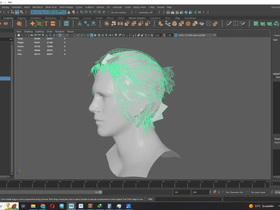Edit the playback end time field 120

(182, 192)
